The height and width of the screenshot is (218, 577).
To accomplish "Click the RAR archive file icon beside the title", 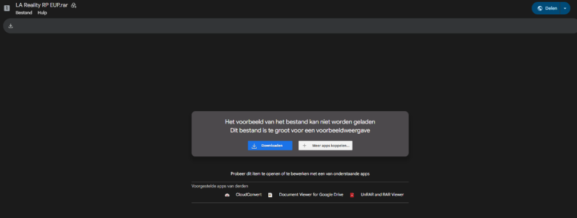I will click(6, 8).
